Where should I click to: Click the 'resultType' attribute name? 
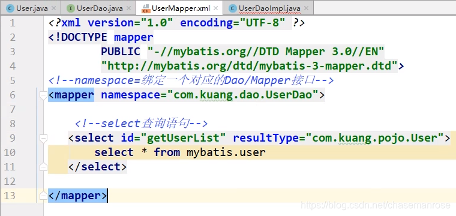click(x=266, y=138)
